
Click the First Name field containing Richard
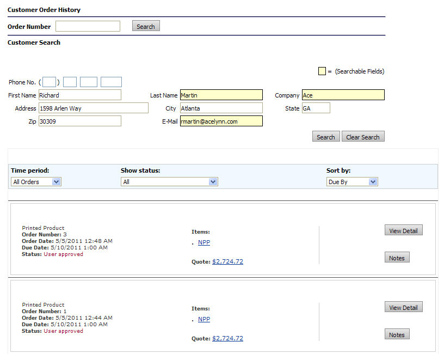79,95
